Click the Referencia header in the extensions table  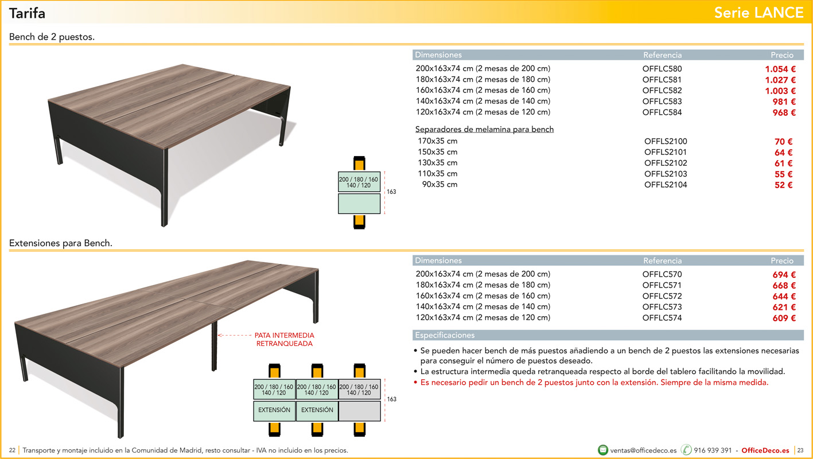pyautogui.click(x=662, y=260)
